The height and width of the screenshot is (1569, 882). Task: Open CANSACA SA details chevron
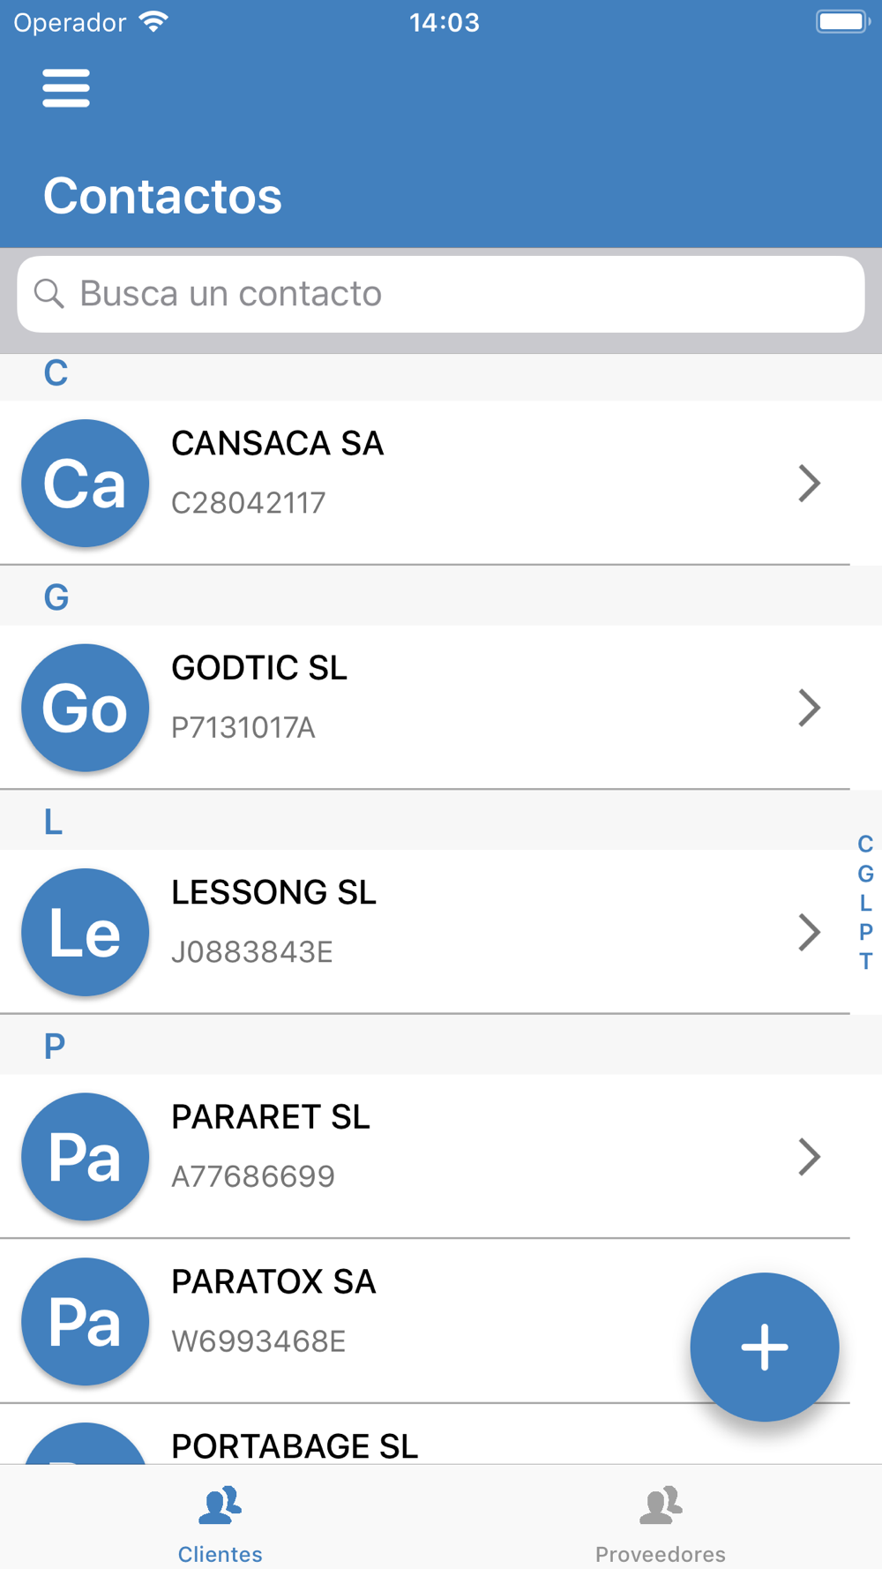[810, 483]
